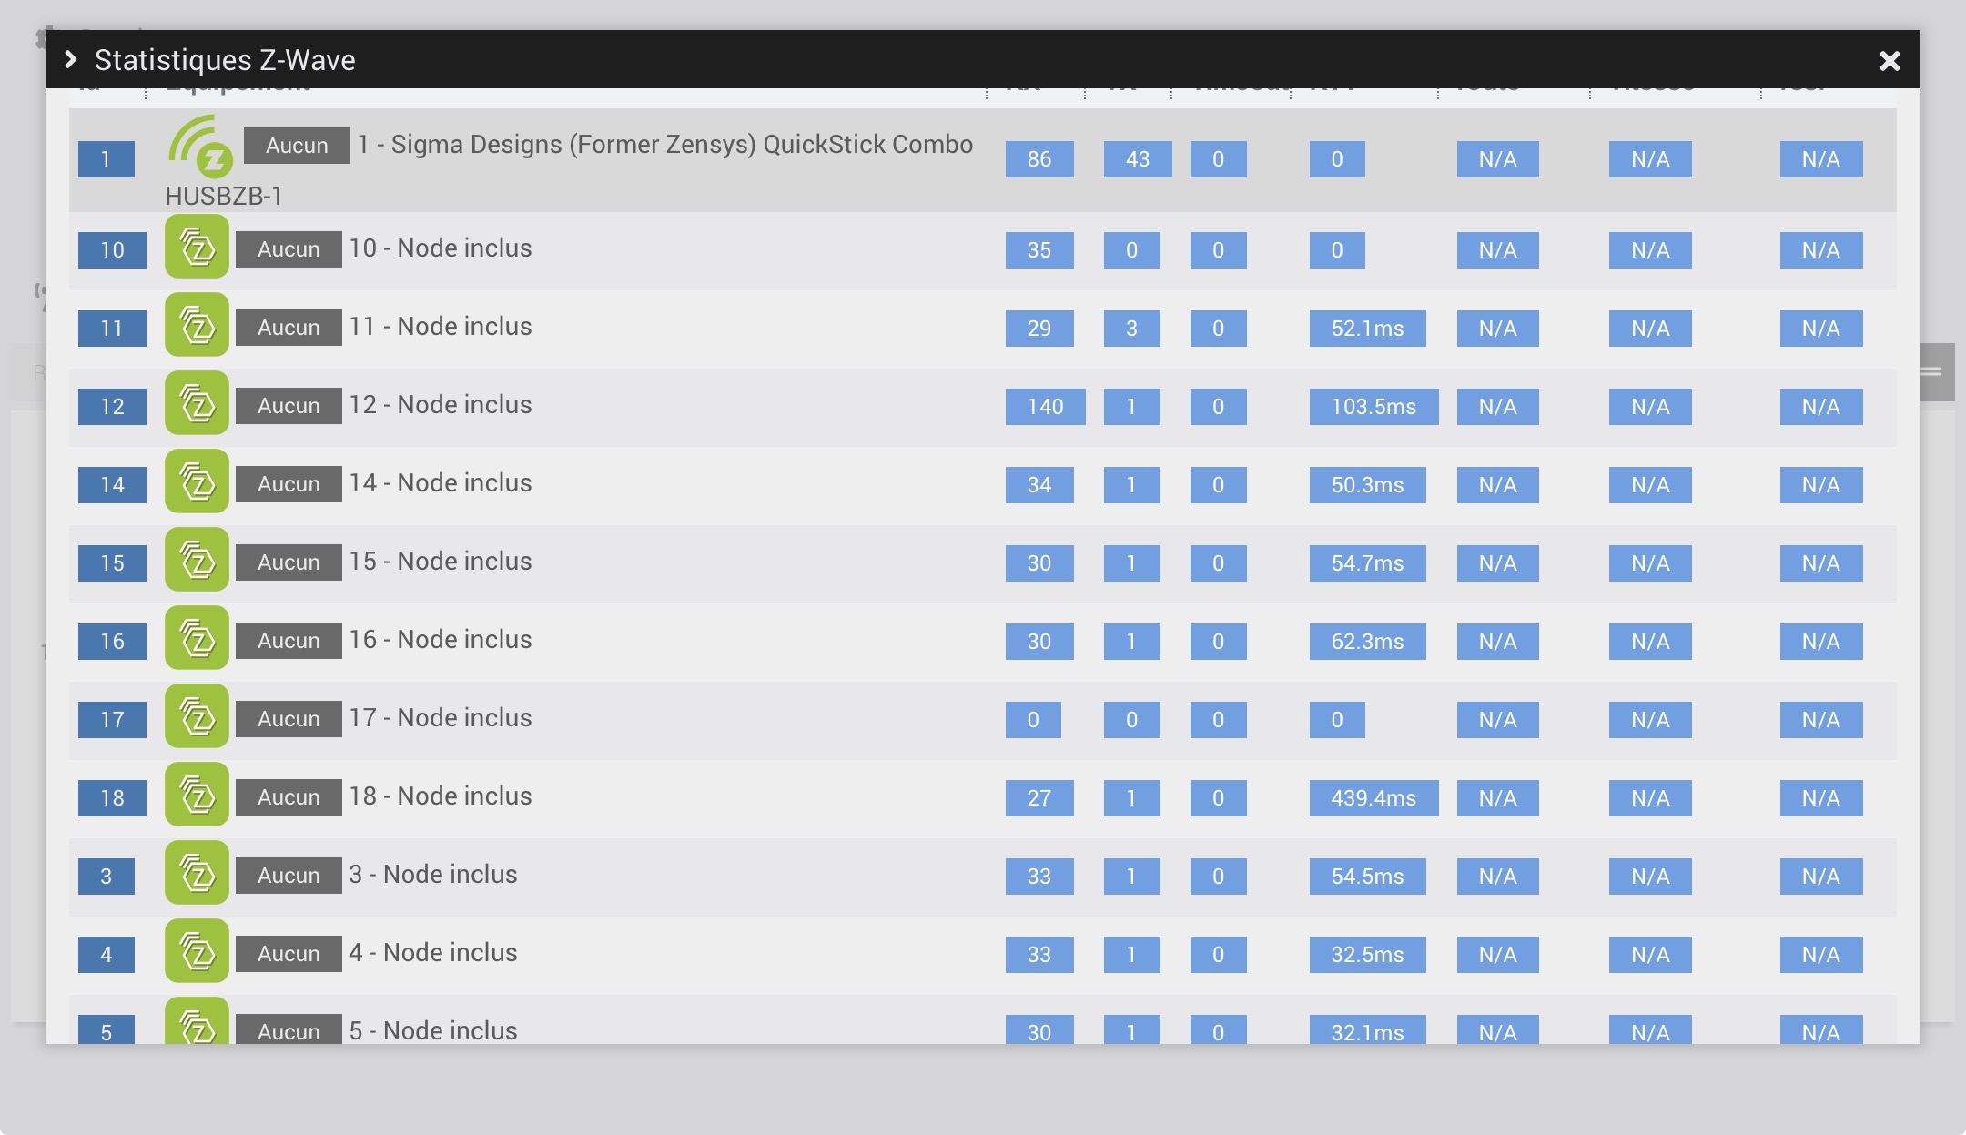The image size is (1966, 1135).
Task: Open the hamburger menu behind the dialog
Action: [x=1937, y=371]
